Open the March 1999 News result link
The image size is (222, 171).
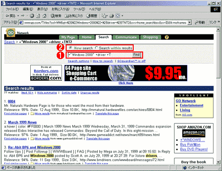(22, 122)
